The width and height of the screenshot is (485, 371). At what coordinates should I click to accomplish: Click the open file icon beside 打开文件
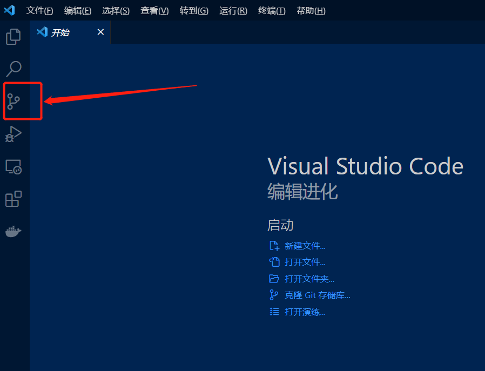click(x=274, y=262)
